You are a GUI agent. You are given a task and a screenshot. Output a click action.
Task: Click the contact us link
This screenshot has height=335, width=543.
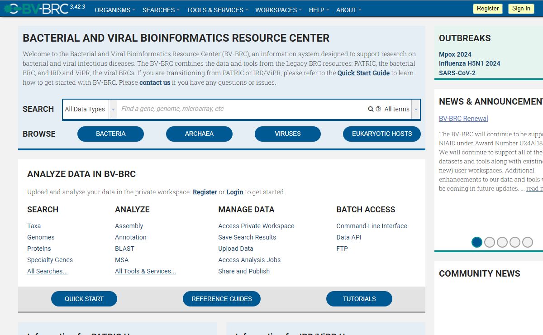coord(155,82)
